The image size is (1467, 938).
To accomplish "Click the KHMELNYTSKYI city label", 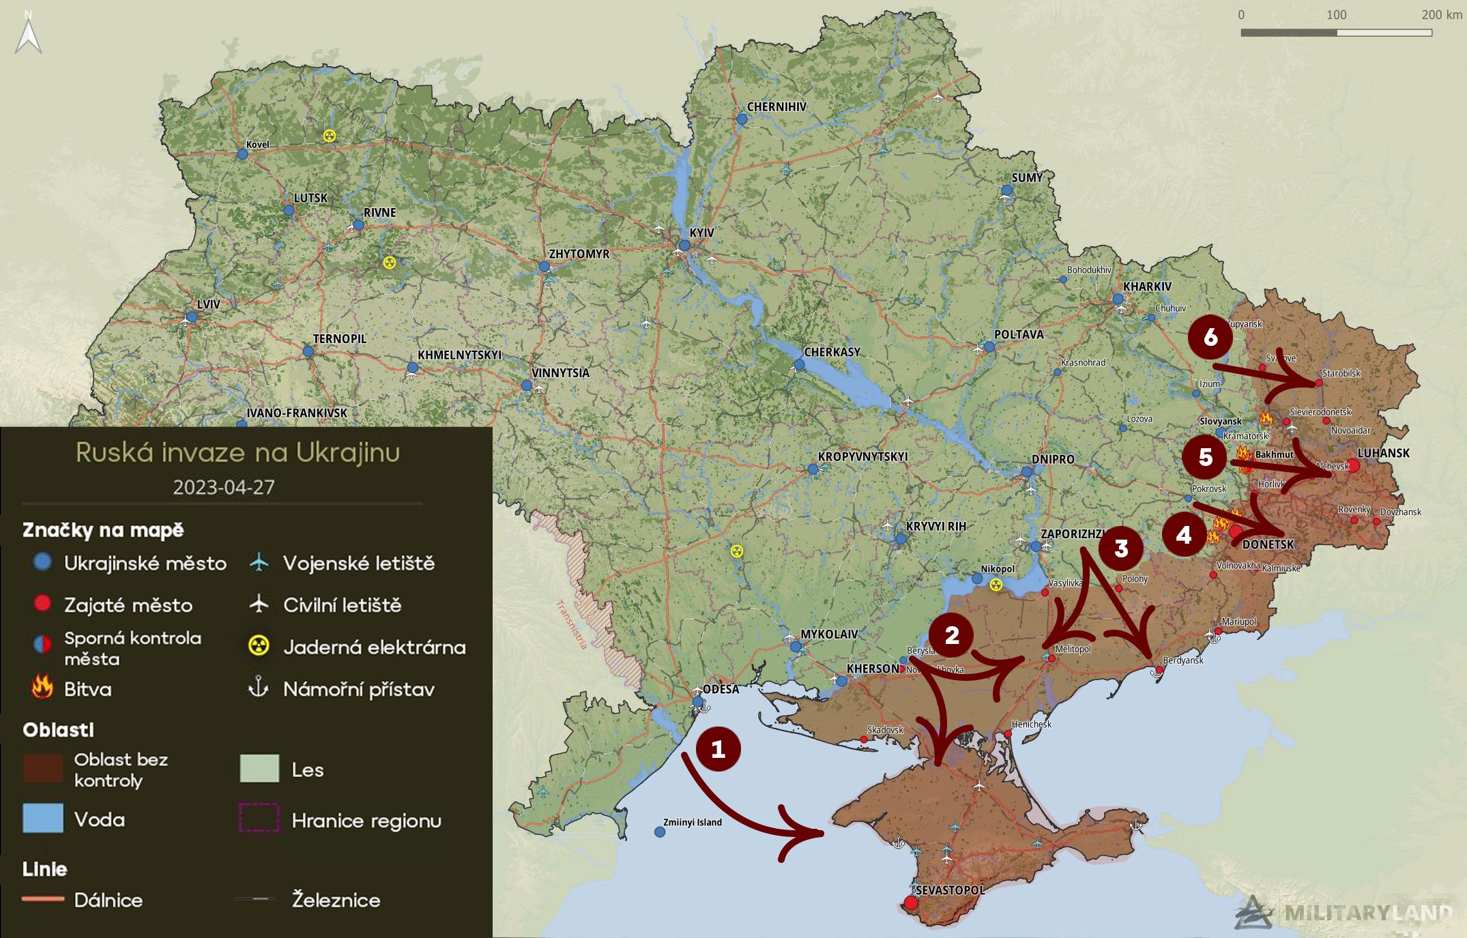I will pyautogui.click(x=459, y=355).
